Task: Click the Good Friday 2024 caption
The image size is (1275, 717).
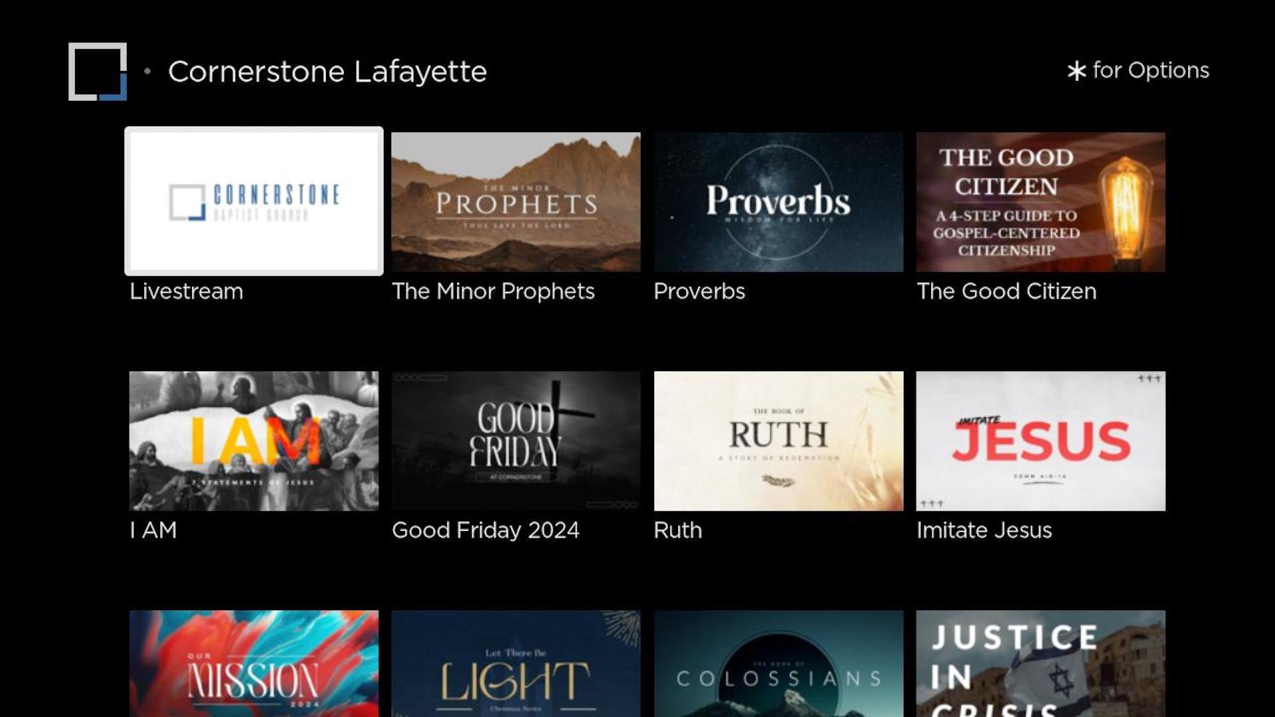Action: 485,530
